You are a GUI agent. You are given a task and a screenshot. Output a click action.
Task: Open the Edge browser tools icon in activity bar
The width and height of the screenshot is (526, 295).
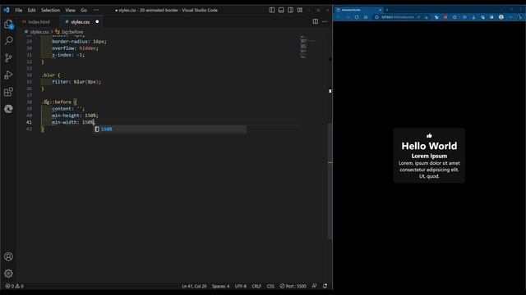click(9, 109)
